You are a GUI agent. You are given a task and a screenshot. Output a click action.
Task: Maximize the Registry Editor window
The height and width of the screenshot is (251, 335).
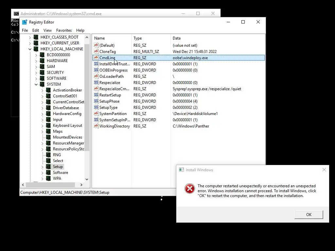[243, 22]
